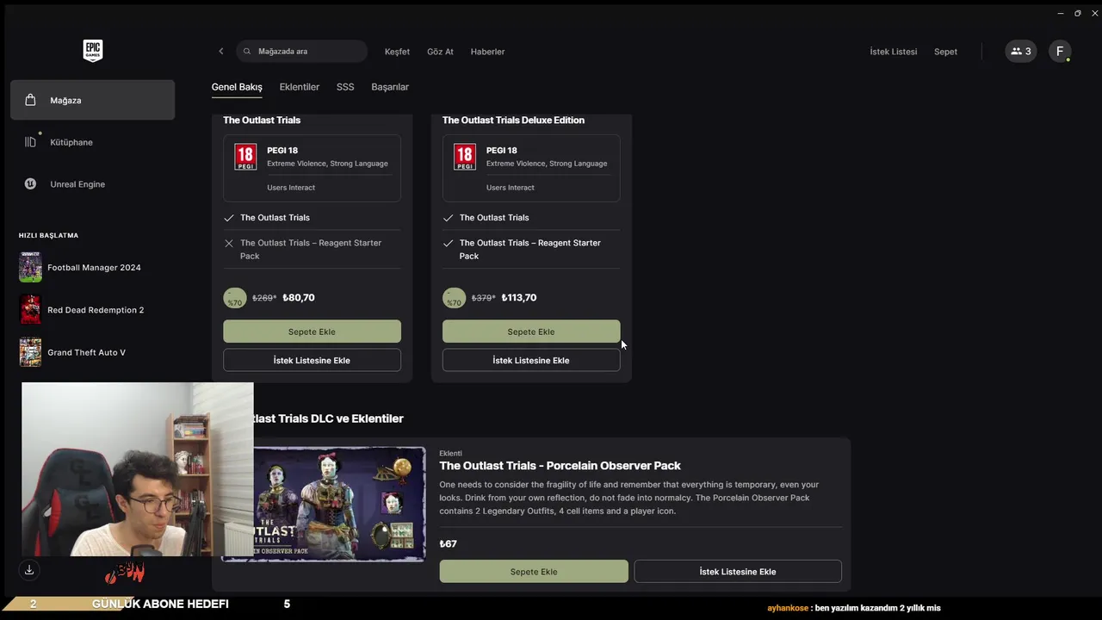Viewport: 1102px width, 620px height.
Task: Switch to the Eklentiler tab
Action: tap(299, 87)
